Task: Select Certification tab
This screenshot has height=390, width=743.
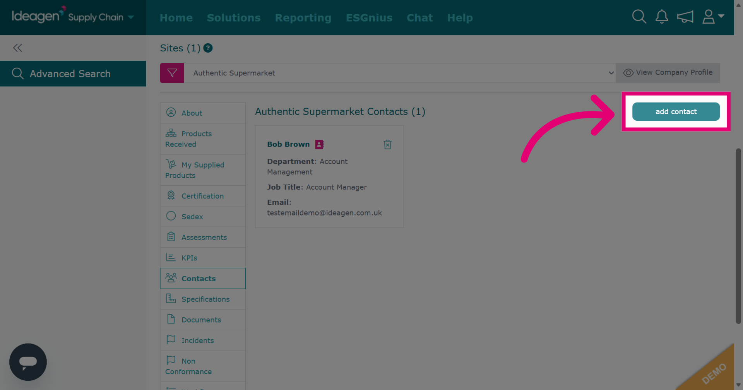Action: tap(203, 196)
